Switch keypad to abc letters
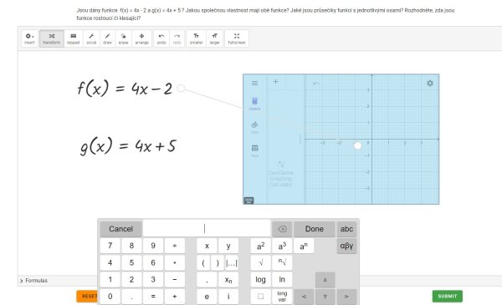This screenshot has height=305, width=502. tap(346, 229)
